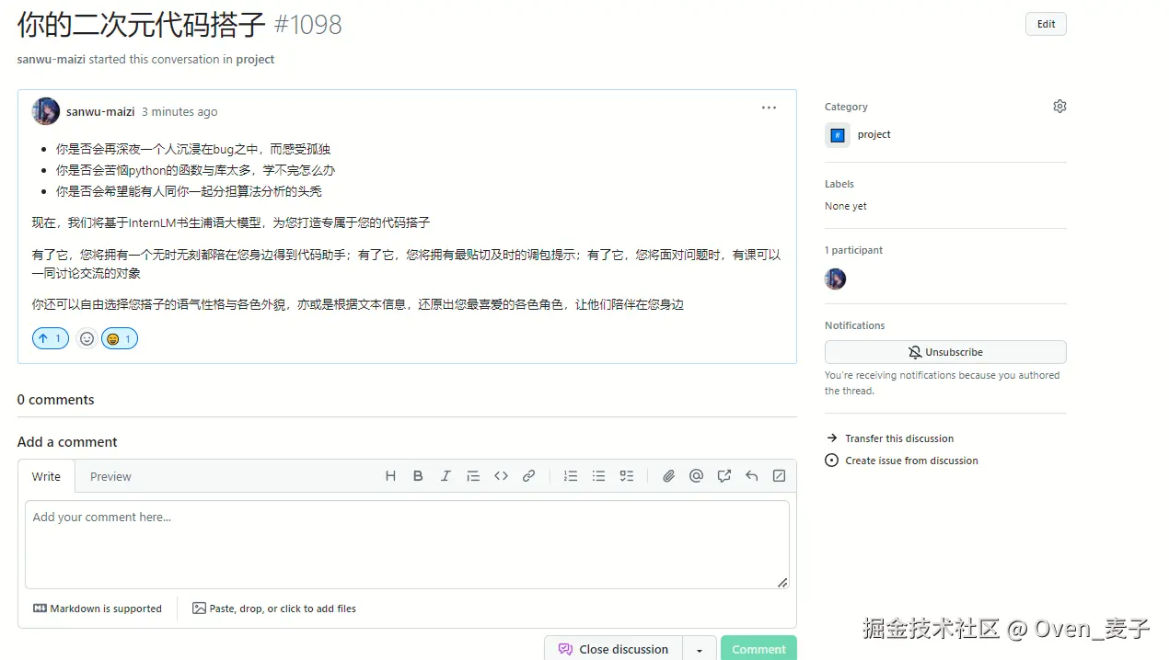Apply bold formatting in comment toolbar

pyautogui.click(x=418, y=476)
